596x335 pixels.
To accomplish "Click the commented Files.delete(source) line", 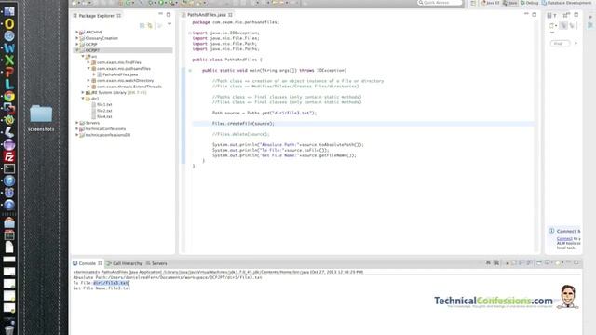I will click(x=240, y=134).
